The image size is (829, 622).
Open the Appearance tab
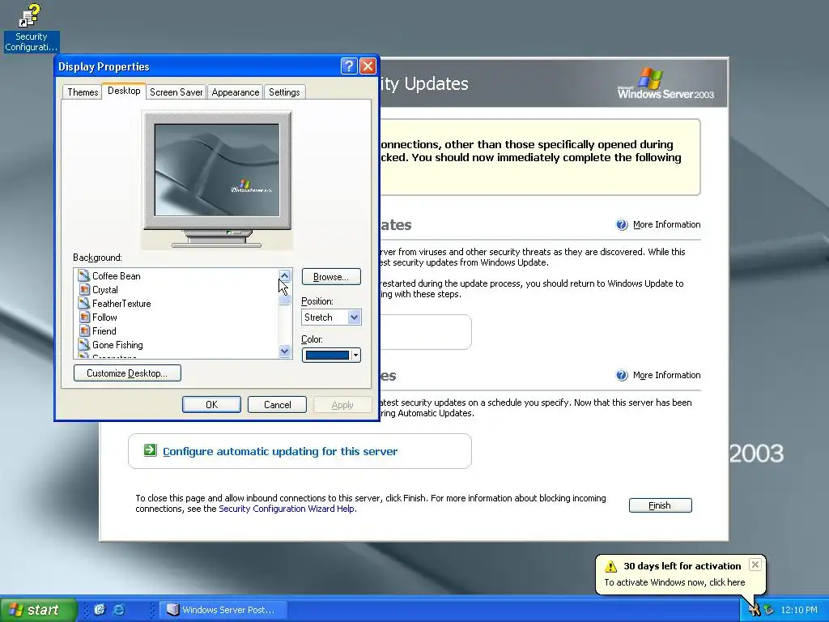(236, 92)
